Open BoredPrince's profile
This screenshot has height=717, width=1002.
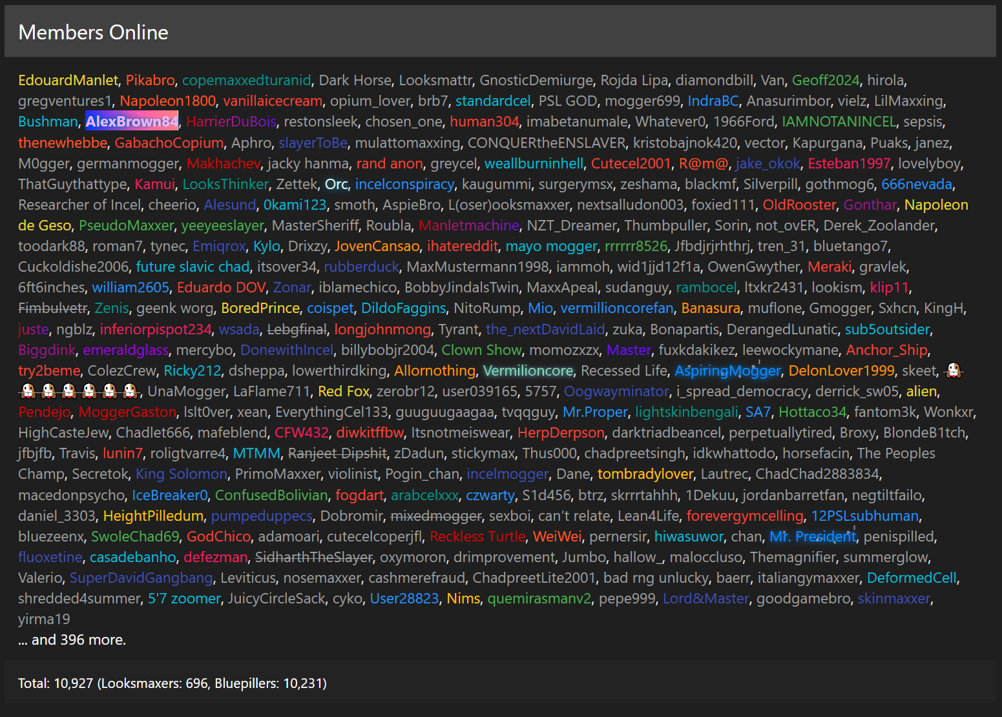(260, 308)
